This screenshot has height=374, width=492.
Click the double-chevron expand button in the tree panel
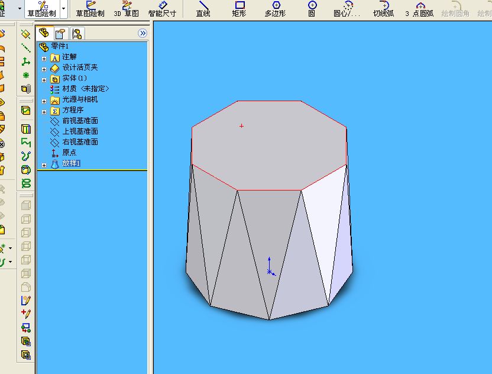(143, 33)
